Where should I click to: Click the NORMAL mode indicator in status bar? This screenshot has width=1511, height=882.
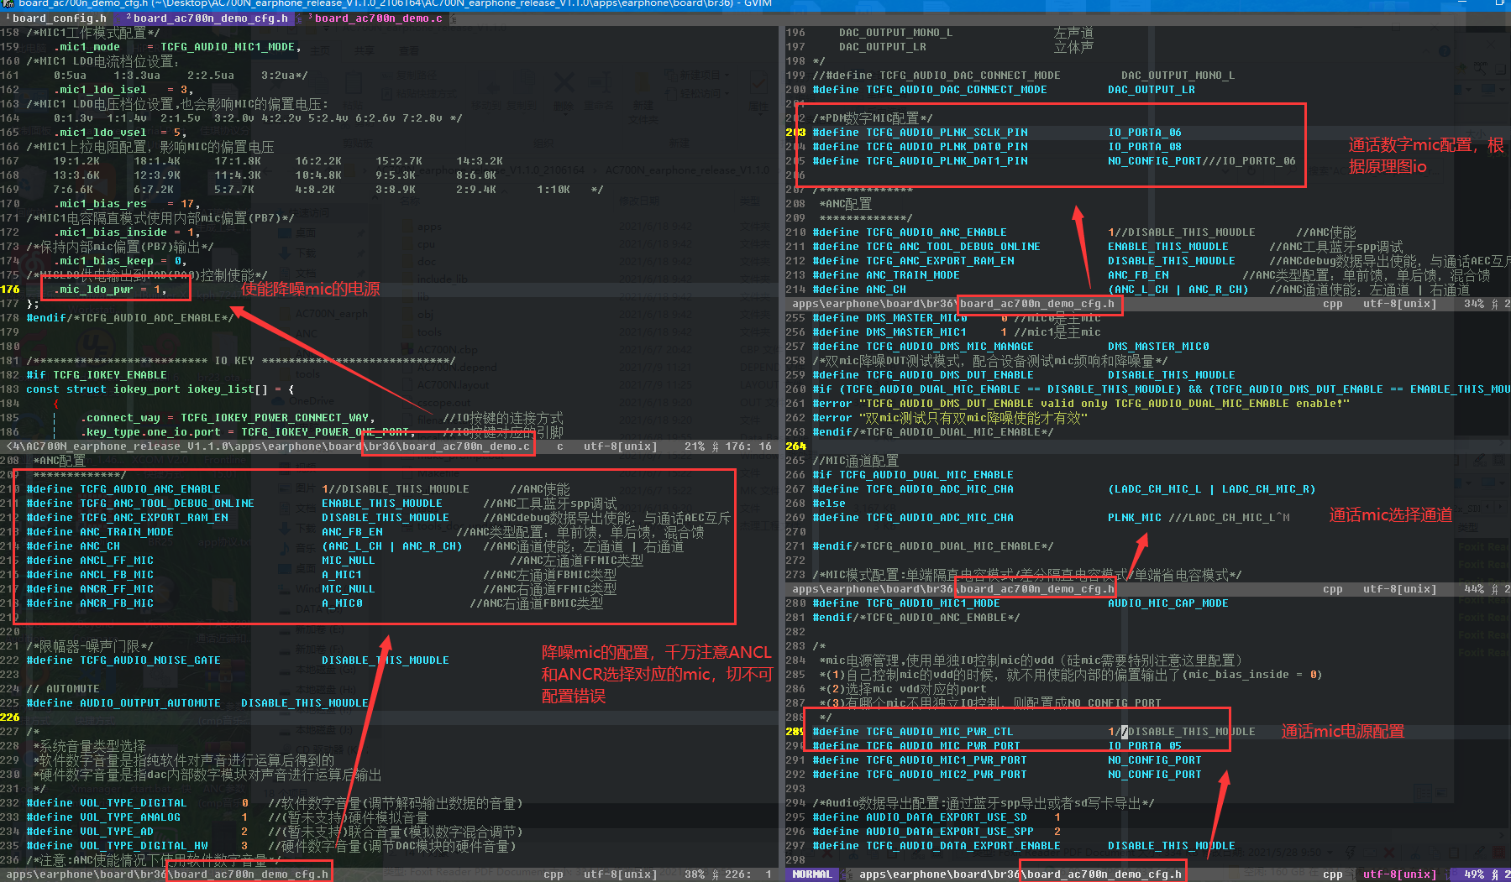[812, 874]
